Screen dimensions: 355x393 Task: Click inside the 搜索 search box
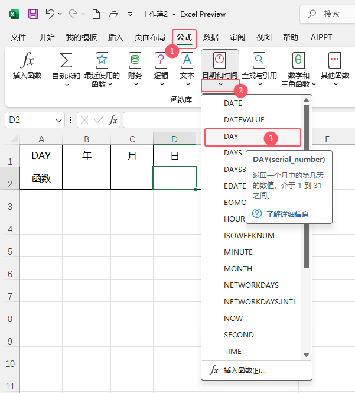(328, 14)
